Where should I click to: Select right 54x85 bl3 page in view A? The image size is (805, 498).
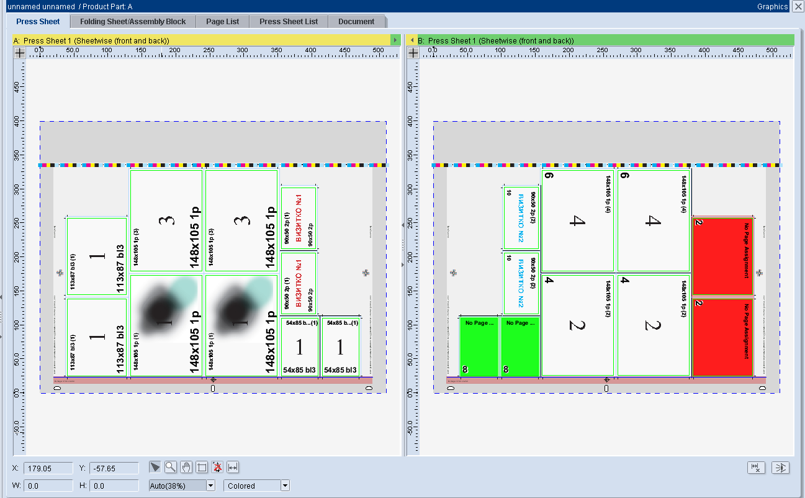[x=340, y=347]
